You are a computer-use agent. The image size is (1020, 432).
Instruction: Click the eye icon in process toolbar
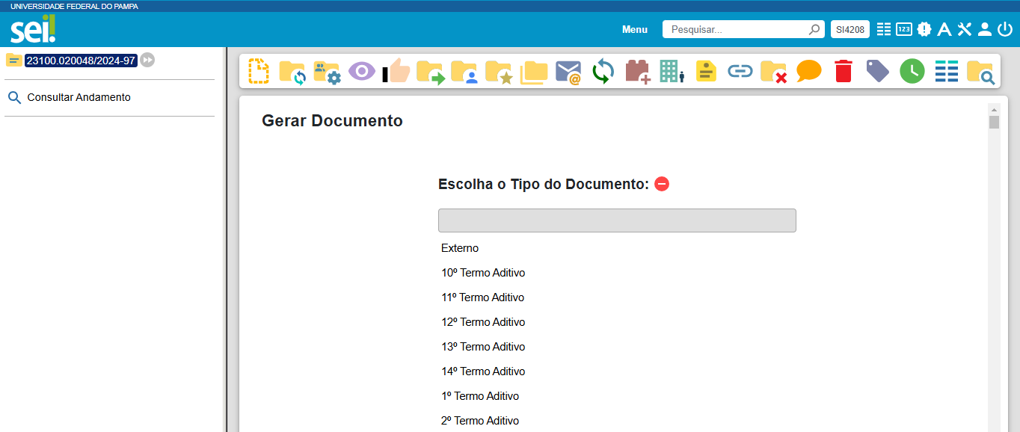pyautogui.click(x=361, y=71)
